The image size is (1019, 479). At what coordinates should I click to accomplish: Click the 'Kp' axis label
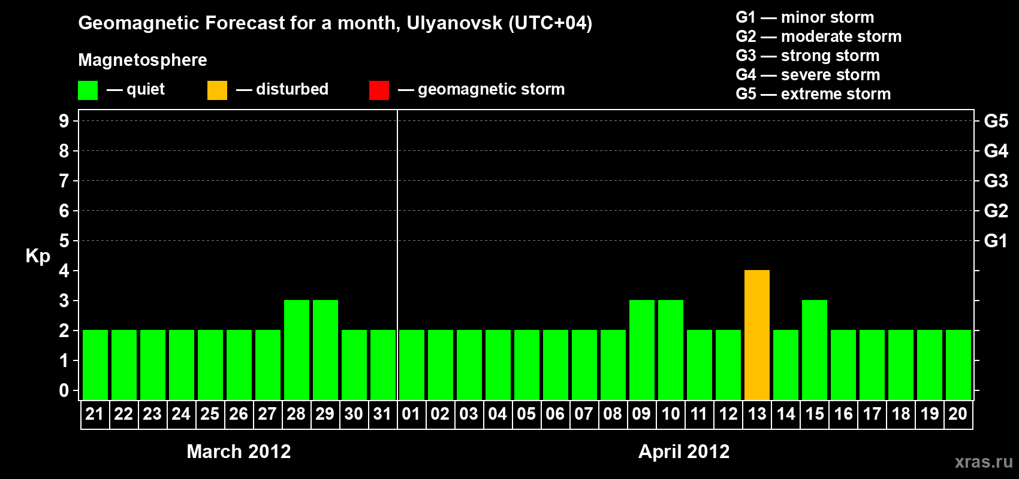point(38,256)
